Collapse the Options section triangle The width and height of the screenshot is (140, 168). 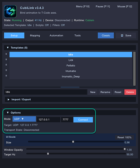tap(8, 112)
